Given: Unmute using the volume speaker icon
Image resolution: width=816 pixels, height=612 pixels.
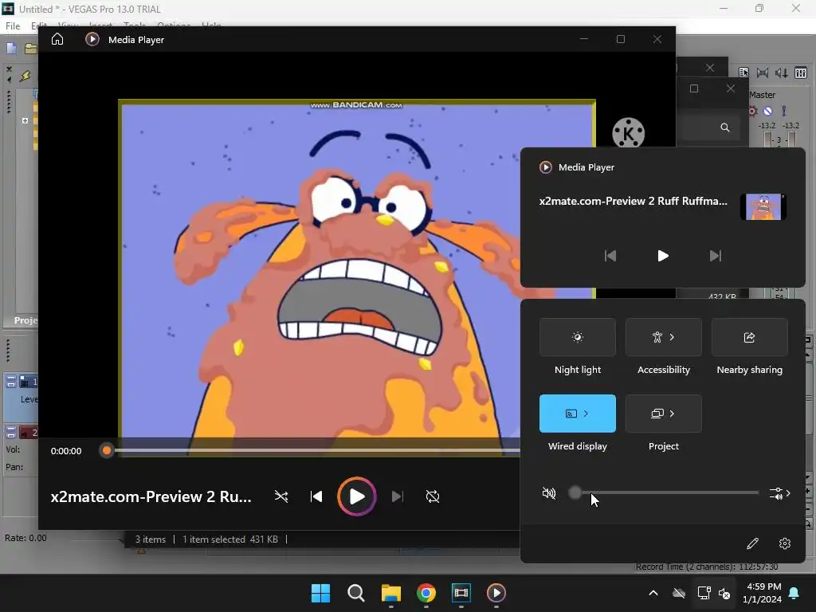Looking at the screenshot, I should pos(549,492).
